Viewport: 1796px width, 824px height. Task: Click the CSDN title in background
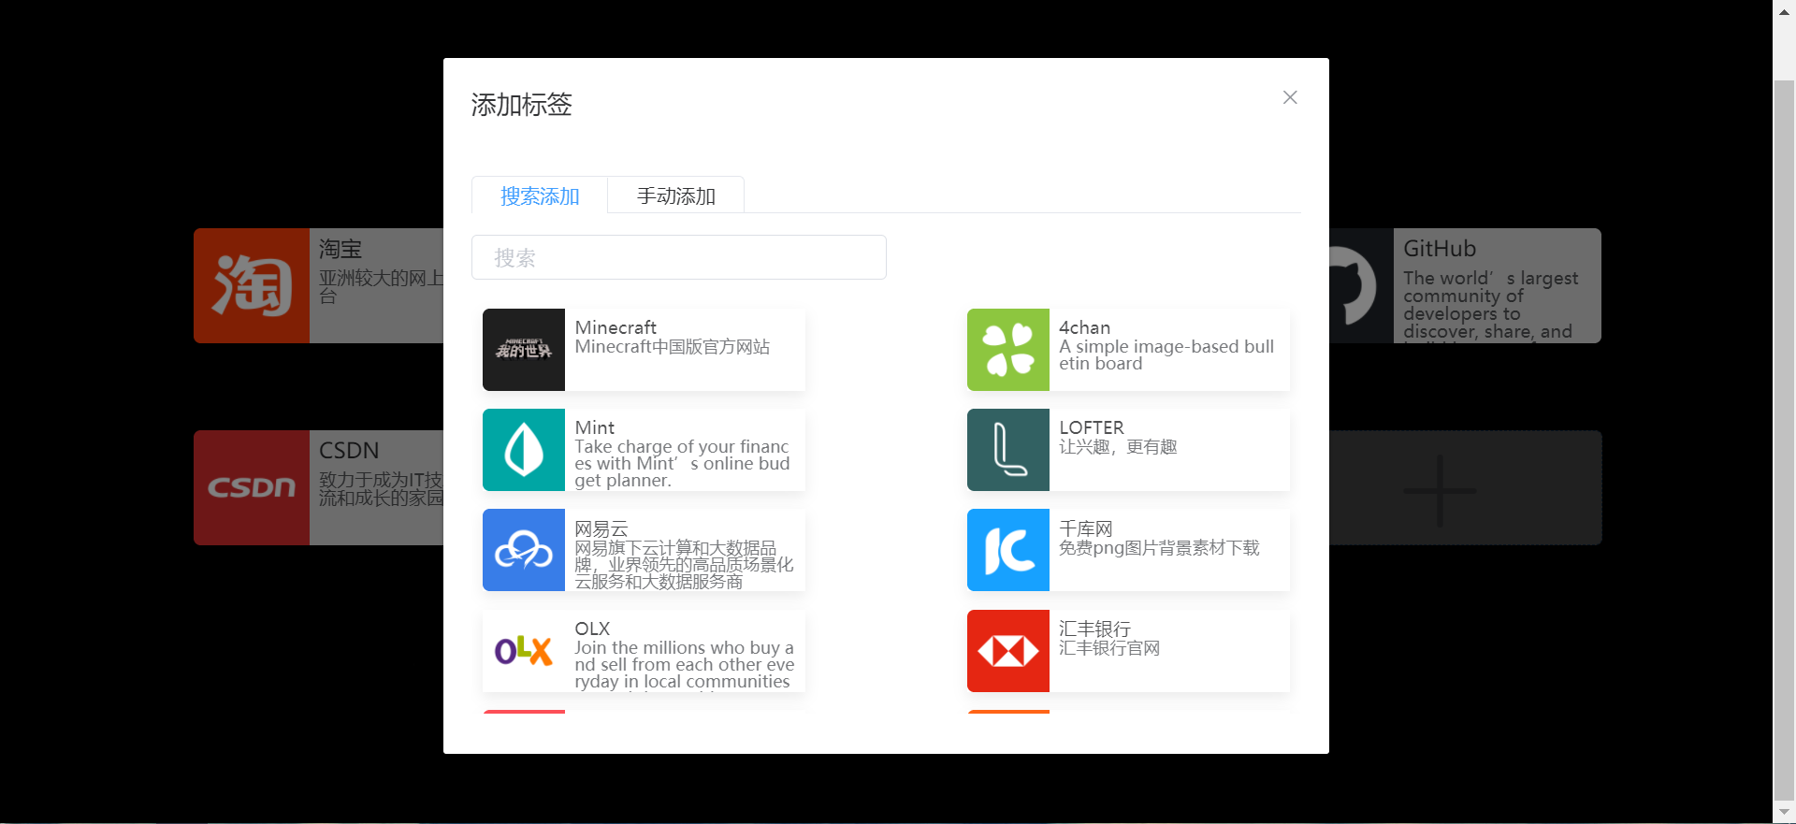coord(349,451)
